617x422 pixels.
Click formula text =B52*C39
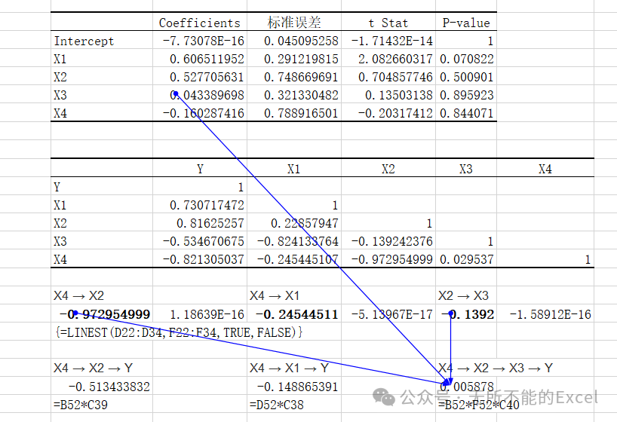pos(80,405)
